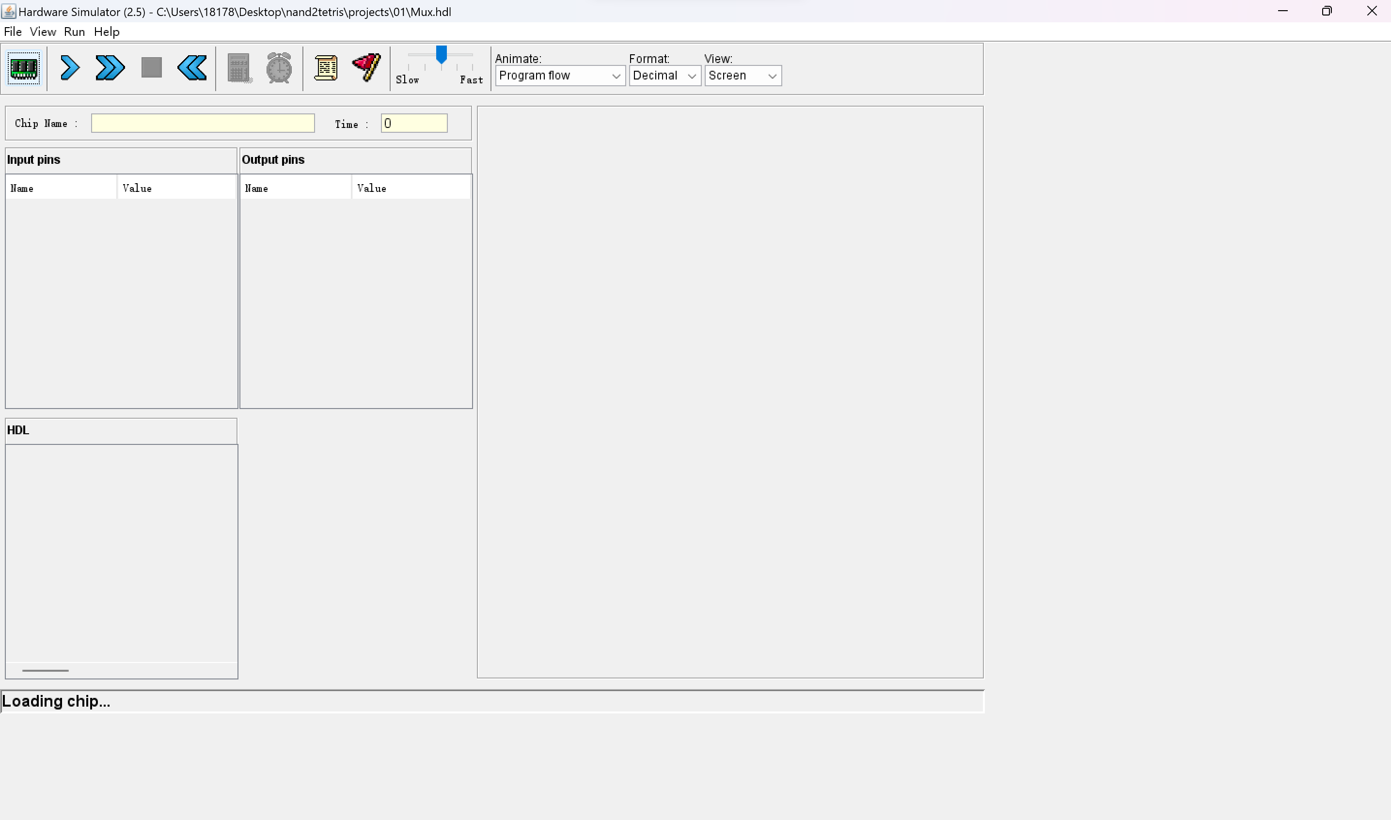Click the Eval calculator icon

tap(239, 68)
